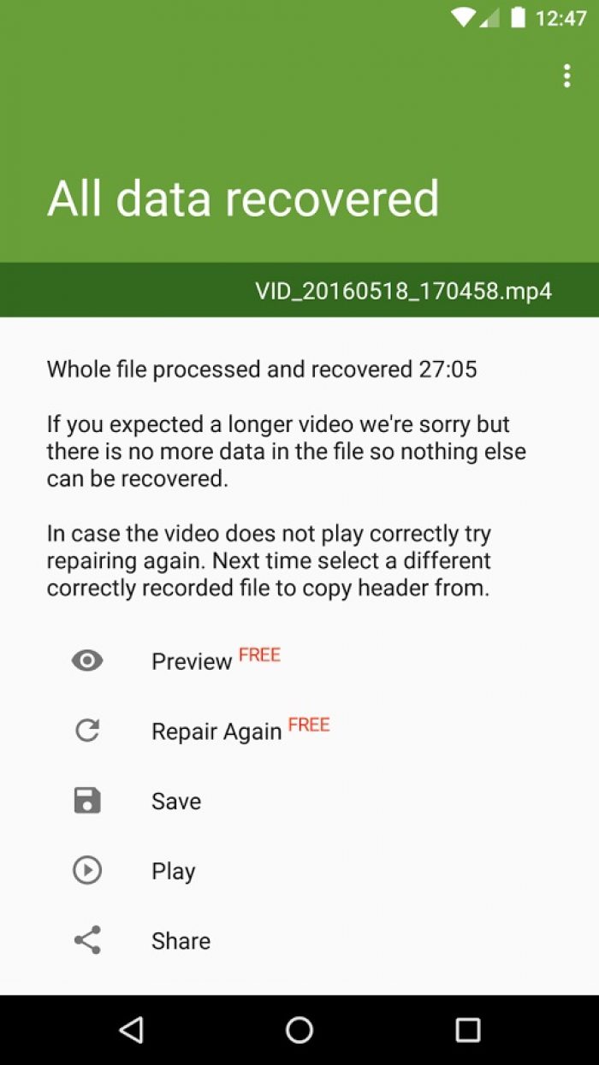
Task: Click the VID_20160518_170458.mp4 filename
Action: pos(403,291)
